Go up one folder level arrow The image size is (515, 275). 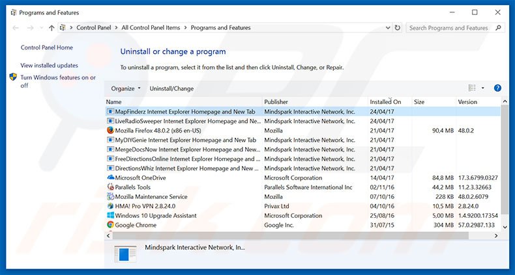tap(51, 28)
